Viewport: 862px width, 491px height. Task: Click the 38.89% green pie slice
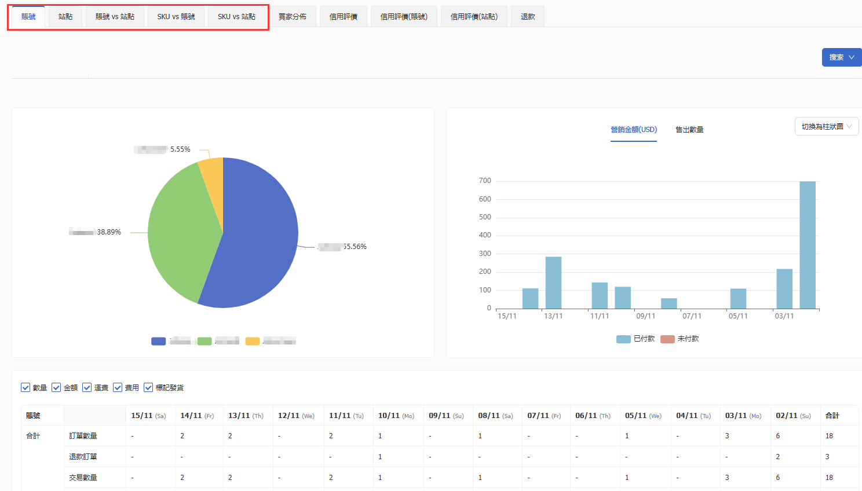pyautogui.click(x=180, y=232)
